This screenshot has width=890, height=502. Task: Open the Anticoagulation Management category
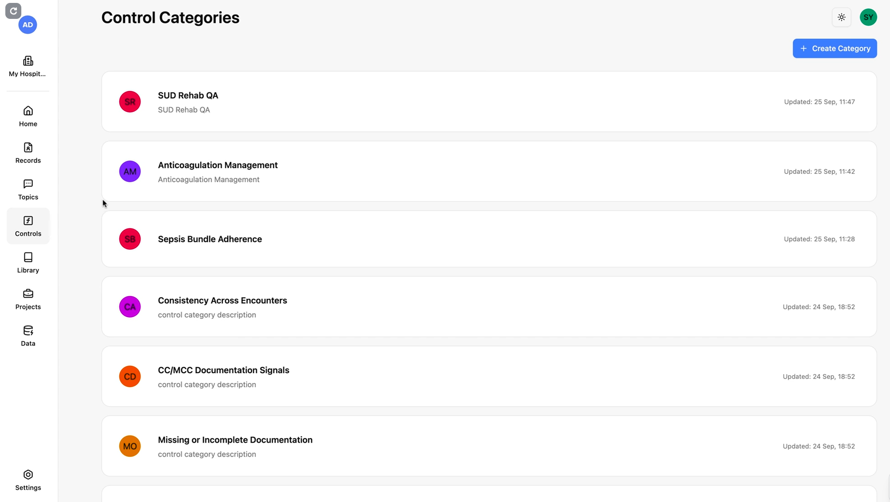pos(218,165)
